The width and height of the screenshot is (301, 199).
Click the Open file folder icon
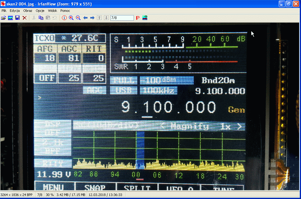pyautogui.click(x=3, y=18)
